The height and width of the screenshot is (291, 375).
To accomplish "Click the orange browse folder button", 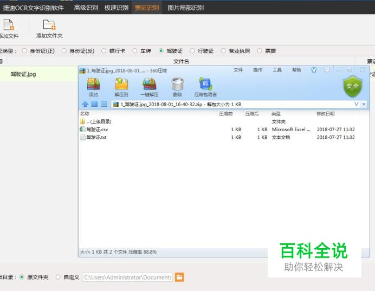I will click(x=179, y=277).
